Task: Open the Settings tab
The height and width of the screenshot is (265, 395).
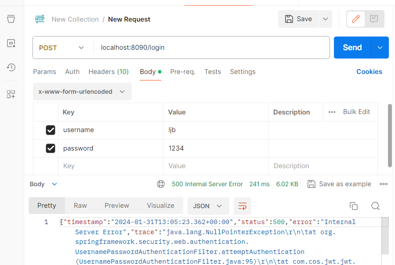Action: coord(243,72)
